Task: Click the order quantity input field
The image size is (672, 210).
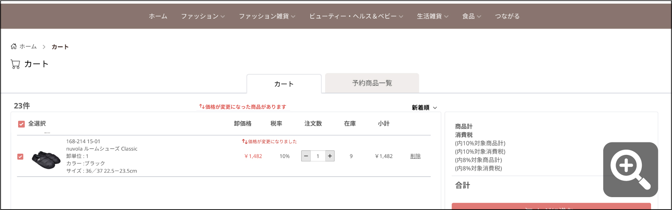Action: click(318, 156)
